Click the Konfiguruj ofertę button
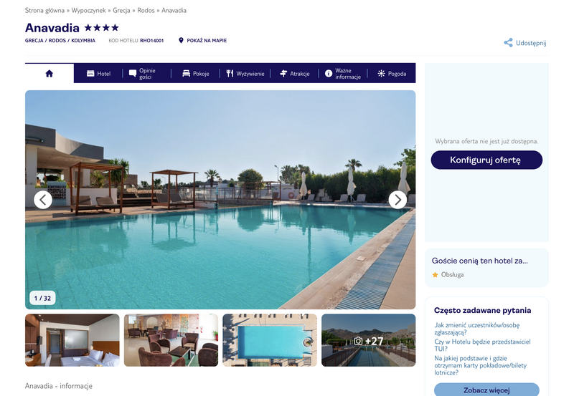Viewport: 574px width, 396px height. 486,160
